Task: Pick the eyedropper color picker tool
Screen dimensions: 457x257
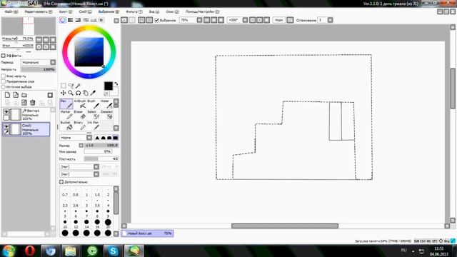Action: tap(93, 93)
